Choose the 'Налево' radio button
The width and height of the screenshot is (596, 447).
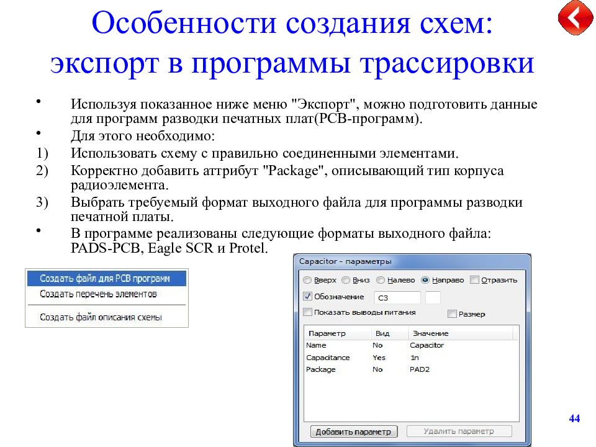coord(381,280)
